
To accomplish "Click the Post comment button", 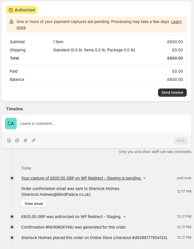I will pyautogui.click(x=181, y=140).
